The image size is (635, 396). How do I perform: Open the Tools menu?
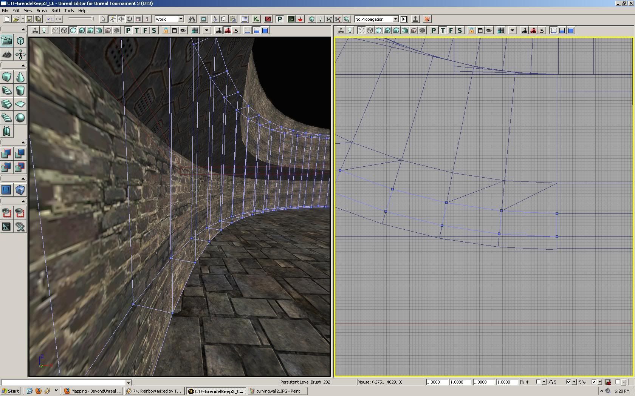[x=69, y=11]
